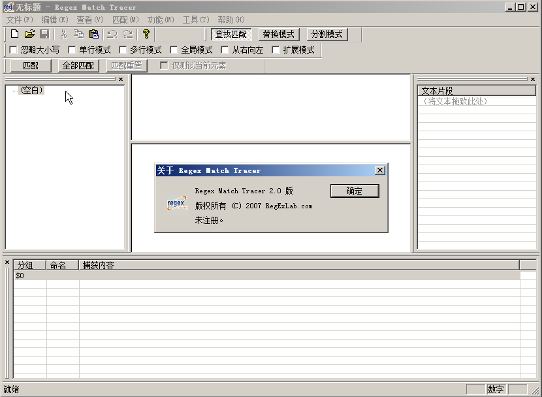Toggle the 多行模式 checkbox
Image resolution: width=542 pixels, height=397 pixels.
point(123,50)
